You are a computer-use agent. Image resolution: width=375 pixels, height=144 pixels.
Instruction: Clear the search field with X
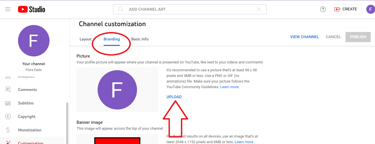(x=259, y=9)
